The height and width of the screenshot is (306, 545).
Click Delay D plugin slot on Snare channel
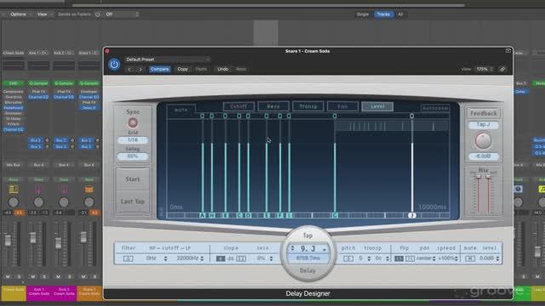point(89,108)
